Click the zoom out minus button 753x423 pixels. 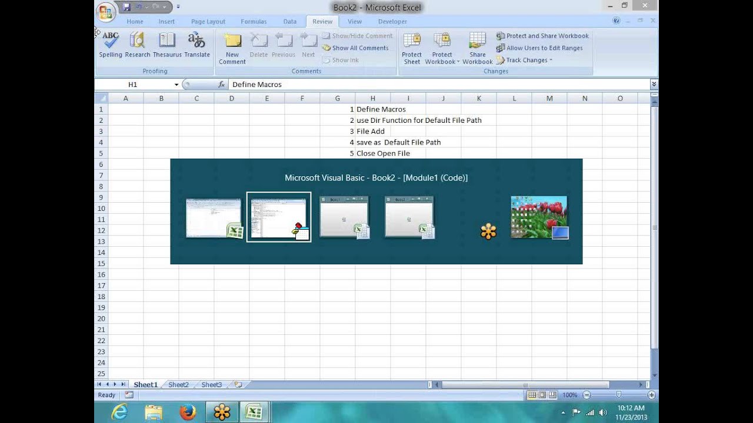pyautogui.click(x=587, y=395)
